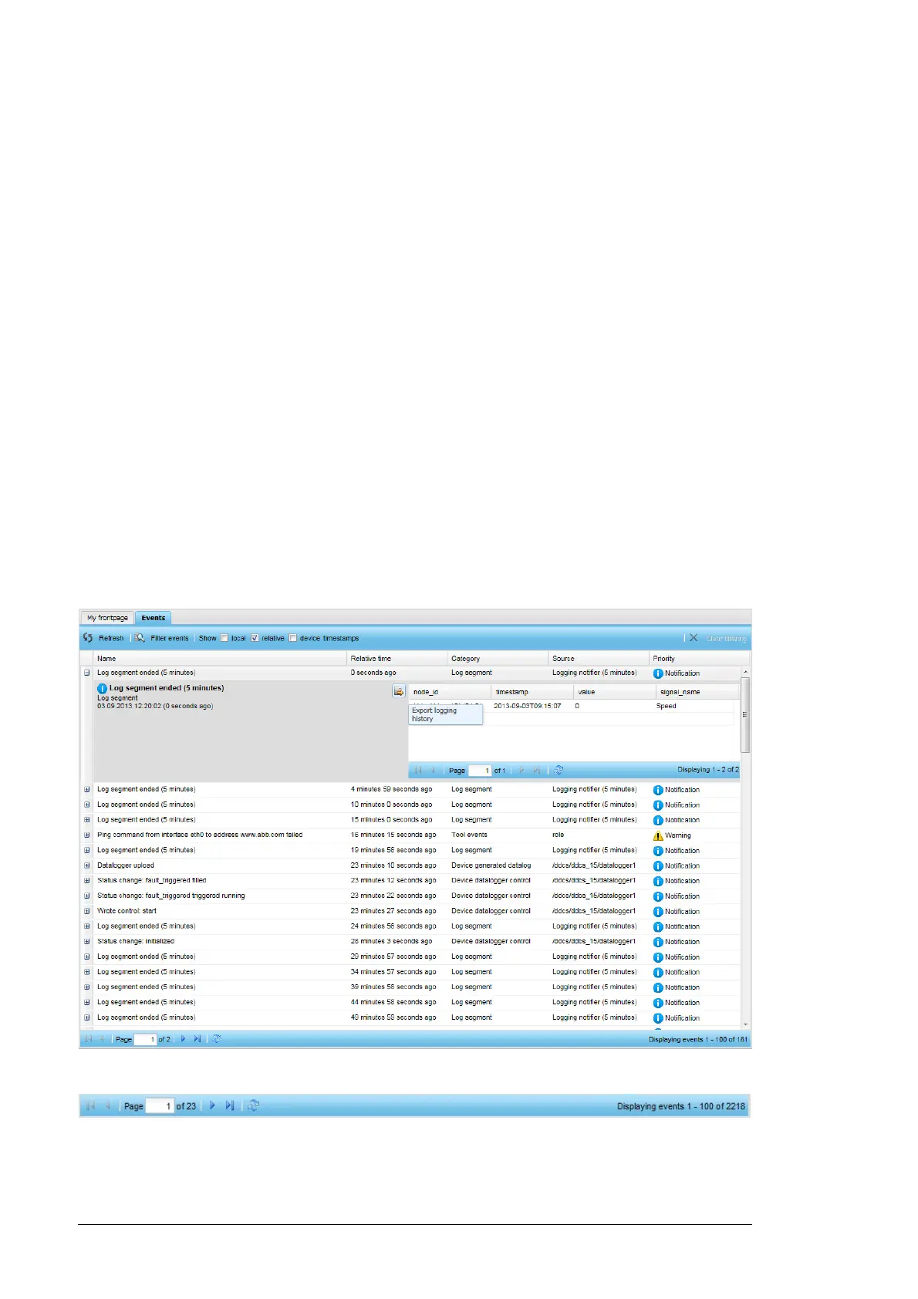This screenshot has width=918, height=1299.
Task: Click the Notification icon in the 4 minutes 59 seconds ago row
Action: (x=658, y=790)
